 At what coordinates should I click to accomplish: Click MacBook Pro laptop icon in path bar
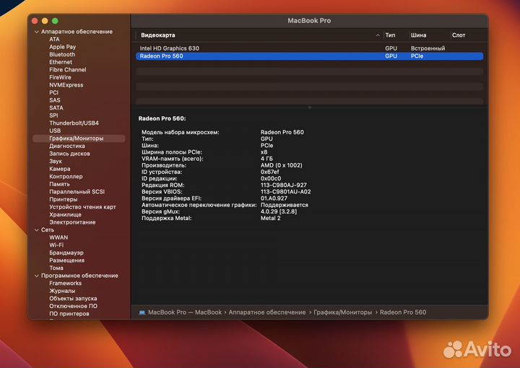click(x=142, y=312)
